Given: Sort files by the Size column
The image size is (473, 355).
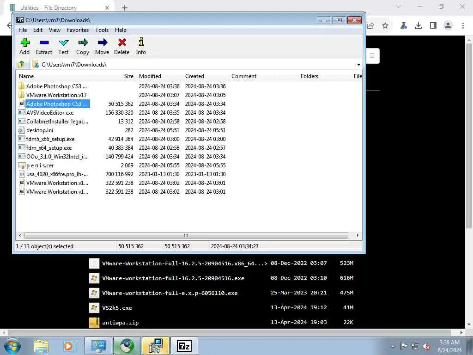Looking at the screenshot, I should point(113,76).
